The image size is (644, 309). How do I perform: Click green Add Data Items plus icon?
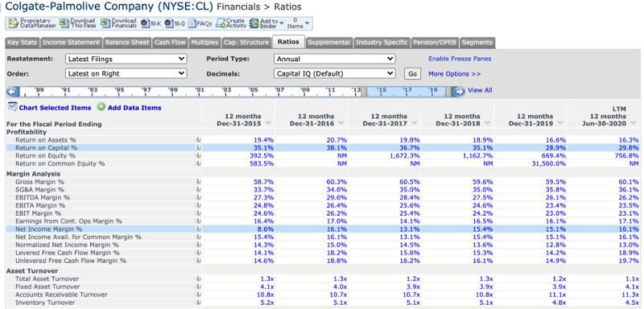point(101,107)
